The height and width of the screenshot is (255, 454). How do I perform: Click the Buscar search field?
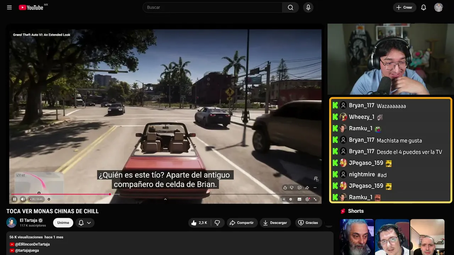212,7
